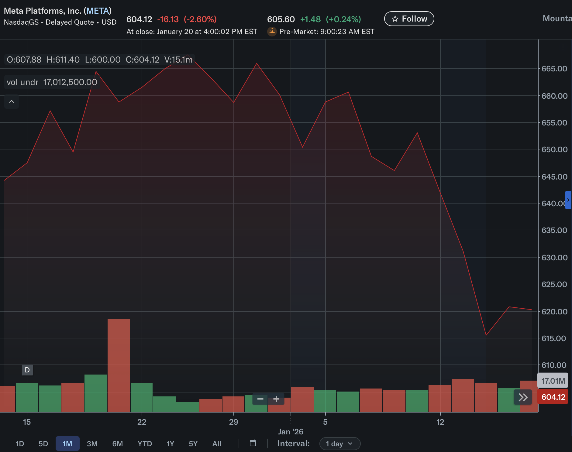The width and height of the screenshot is (572, 452).
Task: Jump to latest data with double-arrow icon
Action: [523, 397]
